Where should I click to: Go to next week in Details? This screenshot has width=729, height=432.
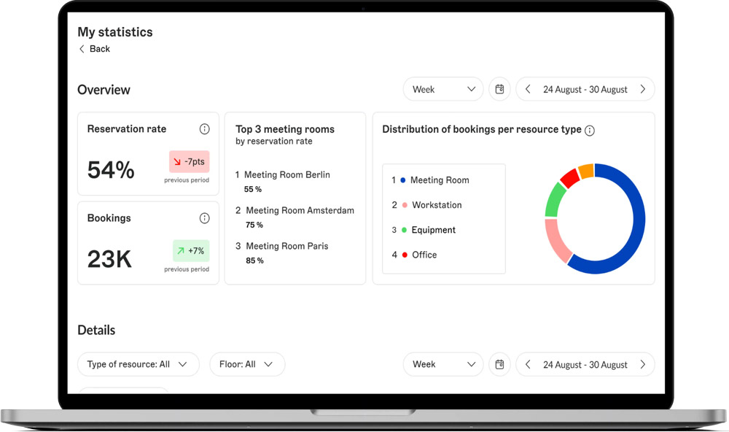pyautogui.click(x=642, y=364)
